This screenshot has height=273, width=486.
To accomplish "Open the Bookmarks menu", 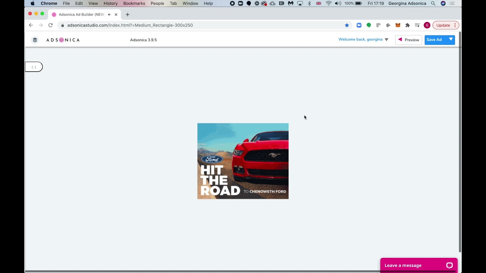I will click(134, 3).
